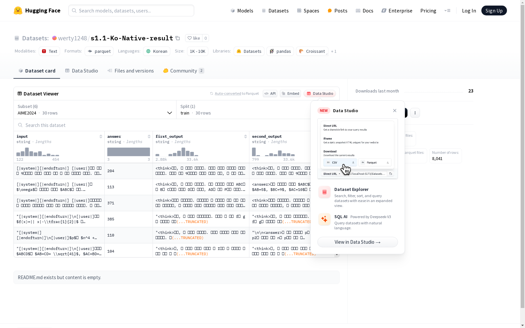Viewport: 525px width, 328px height.
Task: Click the 1K - 10K size tag
Action: pos(198,51)
